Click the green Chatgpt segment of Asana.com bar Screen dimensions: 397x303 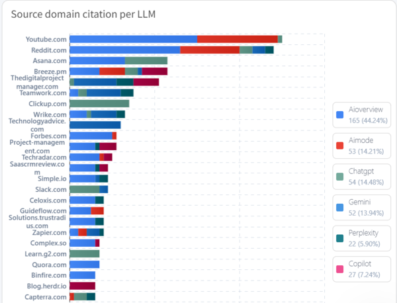coord(146,61)
